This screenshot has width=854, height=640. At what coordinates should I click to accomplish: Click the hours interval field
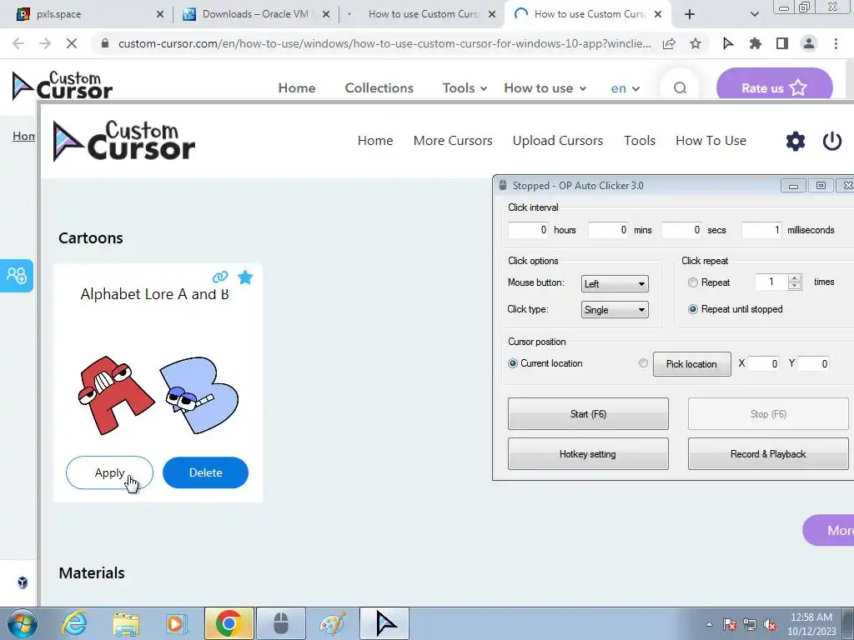click(x=528, y=230)
